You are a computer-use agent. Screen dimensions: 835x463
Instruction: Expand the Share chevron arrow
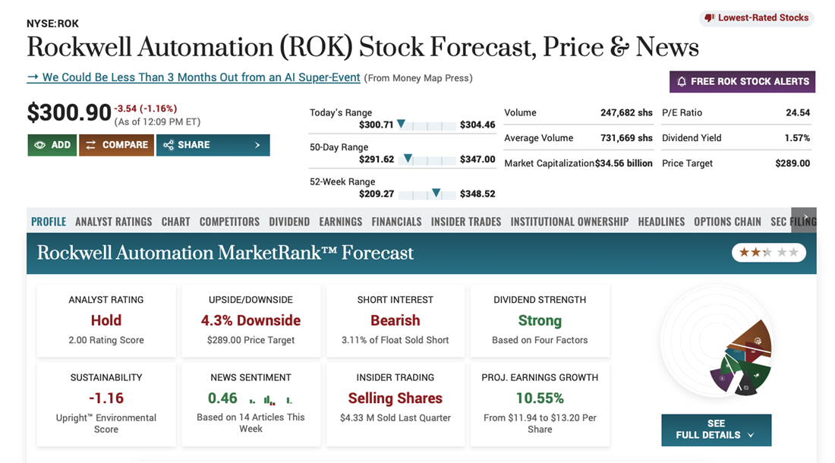pyautogui.click(x=258, y=145)
